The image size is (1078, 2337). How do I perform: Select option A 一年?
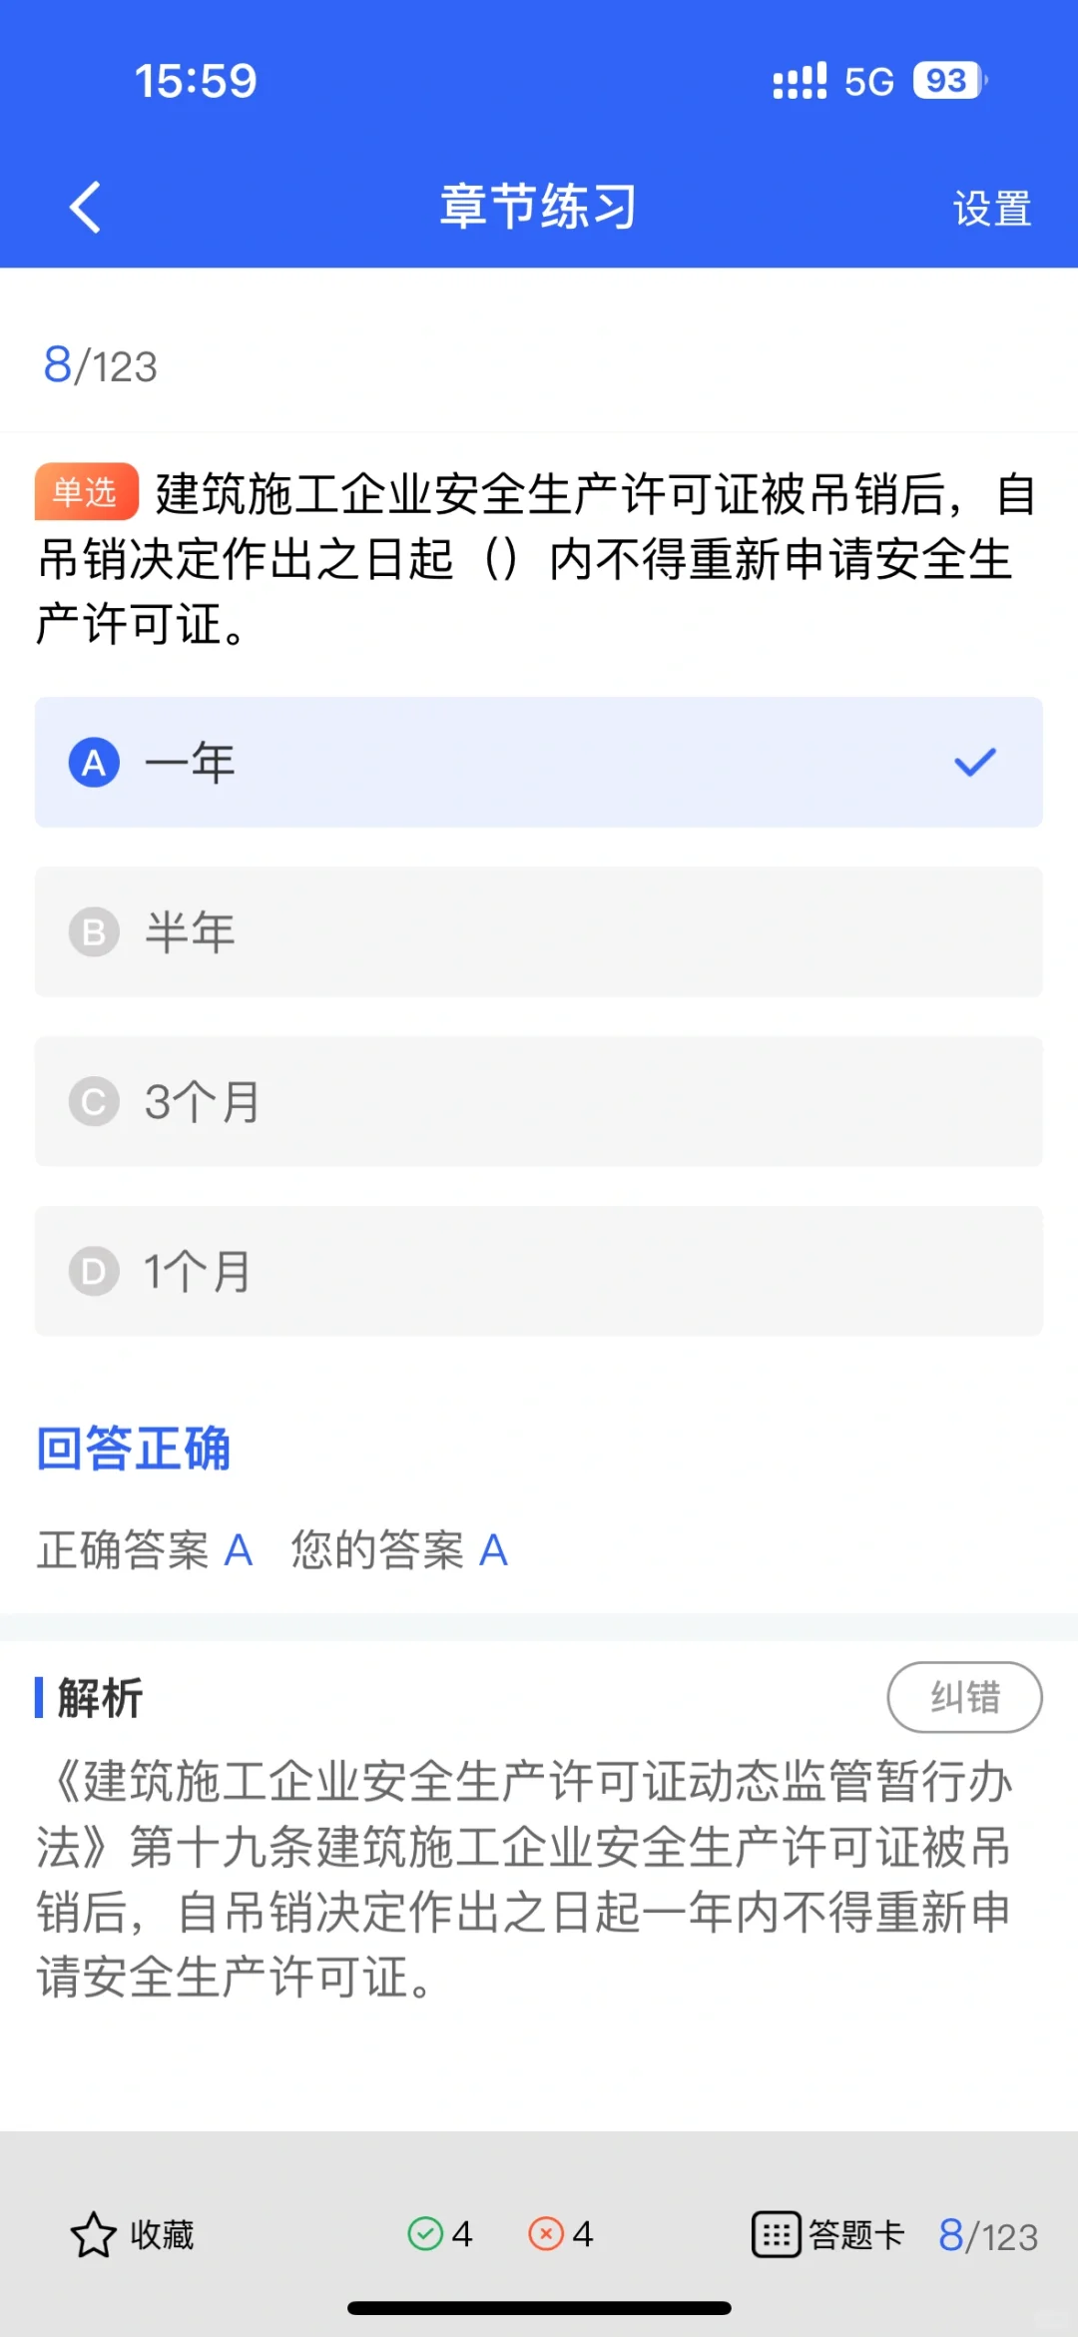pyautogui.click(x=539, y=762)
